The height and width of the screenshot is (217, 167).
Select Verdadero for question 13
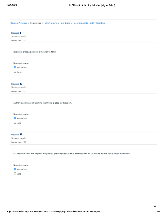pos(15,169)
